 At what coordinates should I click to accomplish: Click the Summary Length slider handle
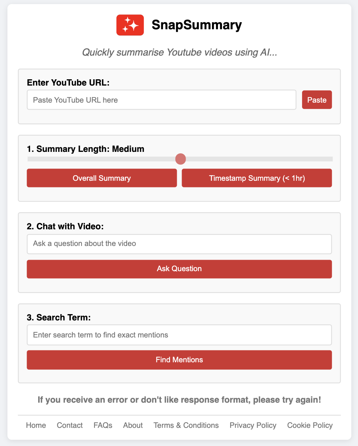pos(180,159)
